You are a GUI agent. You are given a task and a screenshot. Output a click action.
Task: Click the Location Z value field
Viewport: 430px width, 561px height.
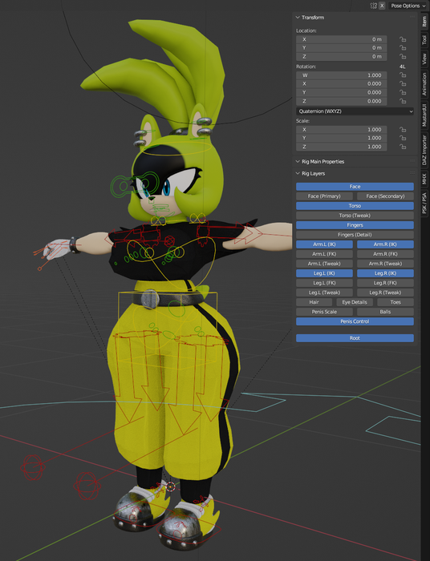[341, 57]
